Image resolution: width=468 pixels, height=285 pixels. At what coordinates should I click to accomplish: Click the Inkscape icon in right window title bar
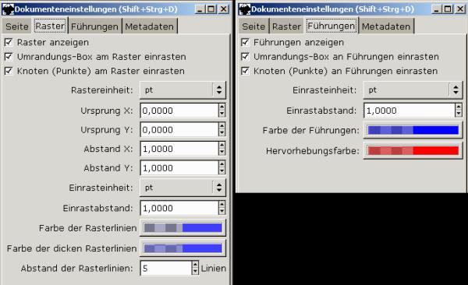(244, 9)
